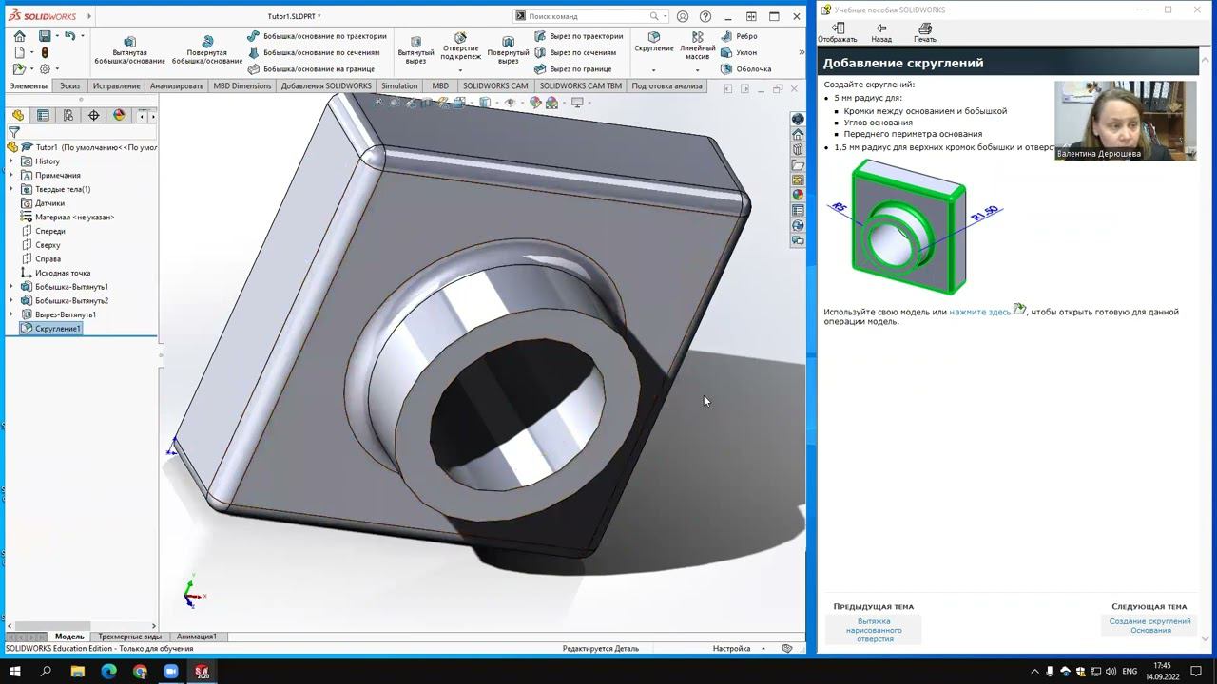Click the Скругление fillet tool
The width and height of the screenshot is (1217, 684).
tap(654, 43)
